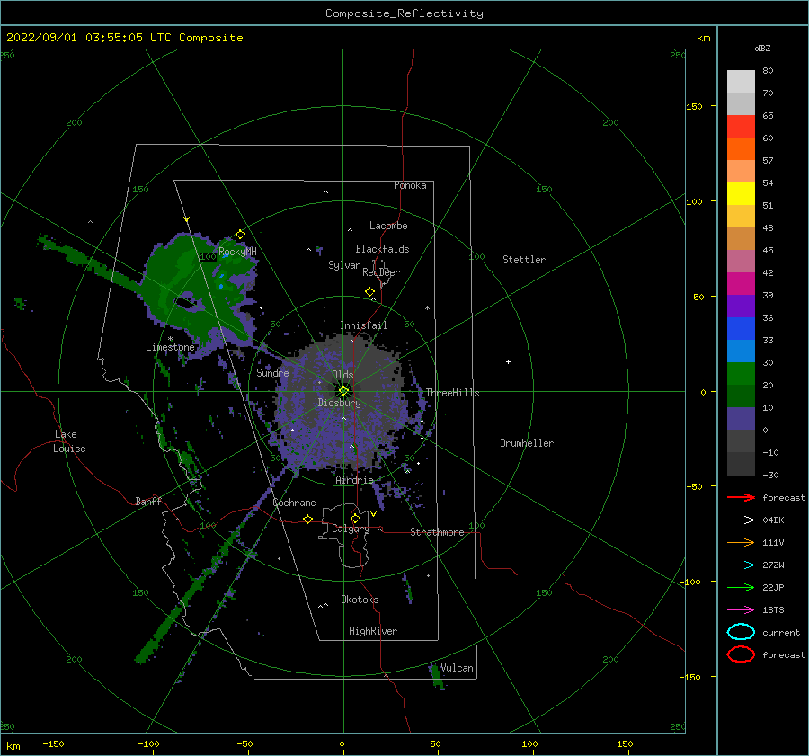809x756 pixels.
Task: Click the Didsbury city label
Action: click(x=340, y=403)
